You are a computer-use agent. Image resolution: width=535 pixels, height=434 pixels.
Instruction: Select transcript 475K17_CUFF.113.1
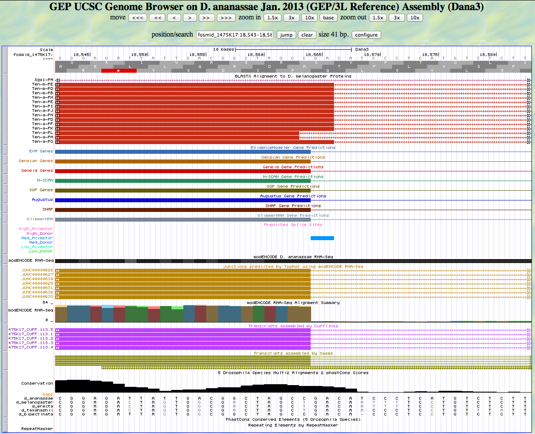[30, 334]
